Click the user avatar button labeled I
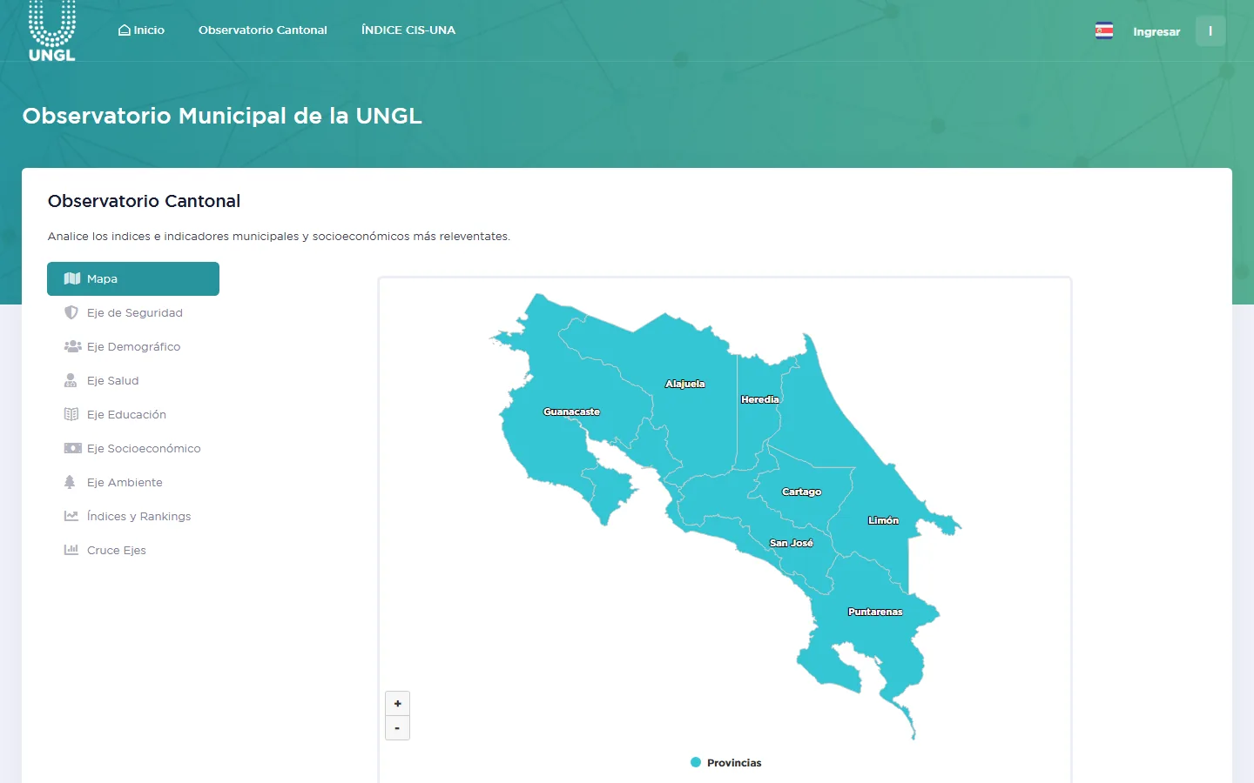 [1210, 31]
